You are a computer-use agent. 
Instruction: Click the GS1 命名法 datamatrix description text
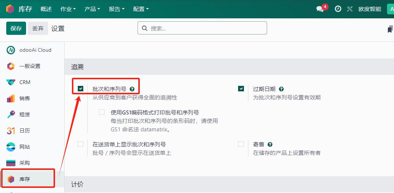pos(142,130)
